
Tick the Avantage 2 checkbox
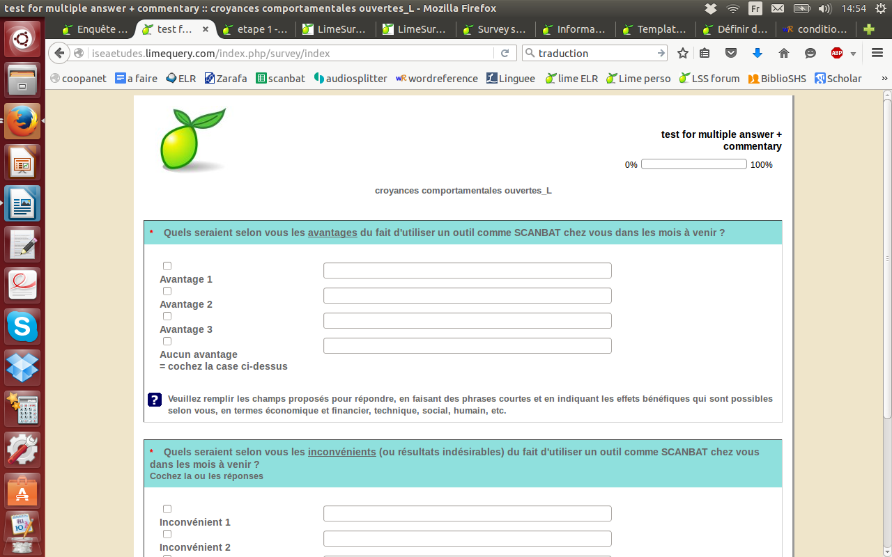coord(167,291)
